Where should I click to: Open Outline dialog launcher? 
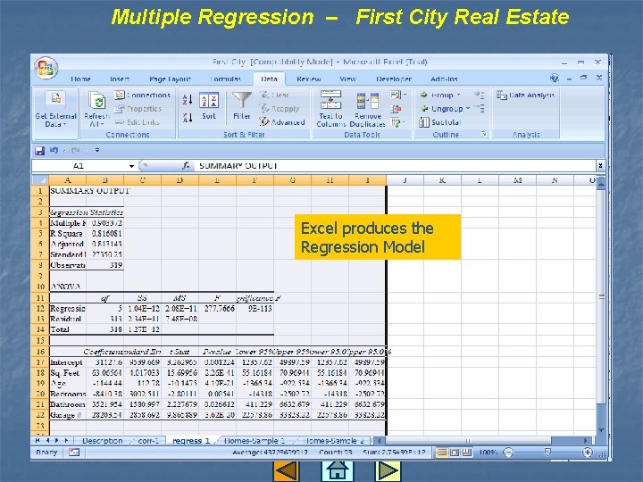[x=483, y=134]
